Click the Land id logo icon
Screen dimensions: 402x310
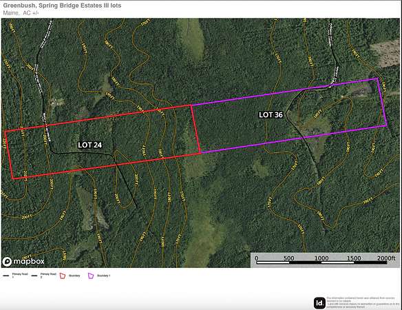point(319,303)
